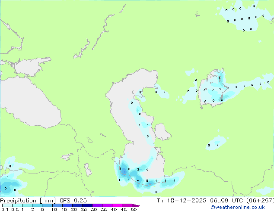The width and height of the screenshot is (274, 211).
Task: Click the 0.5–1 mm legend swatch
Action: tap(17, 205)
